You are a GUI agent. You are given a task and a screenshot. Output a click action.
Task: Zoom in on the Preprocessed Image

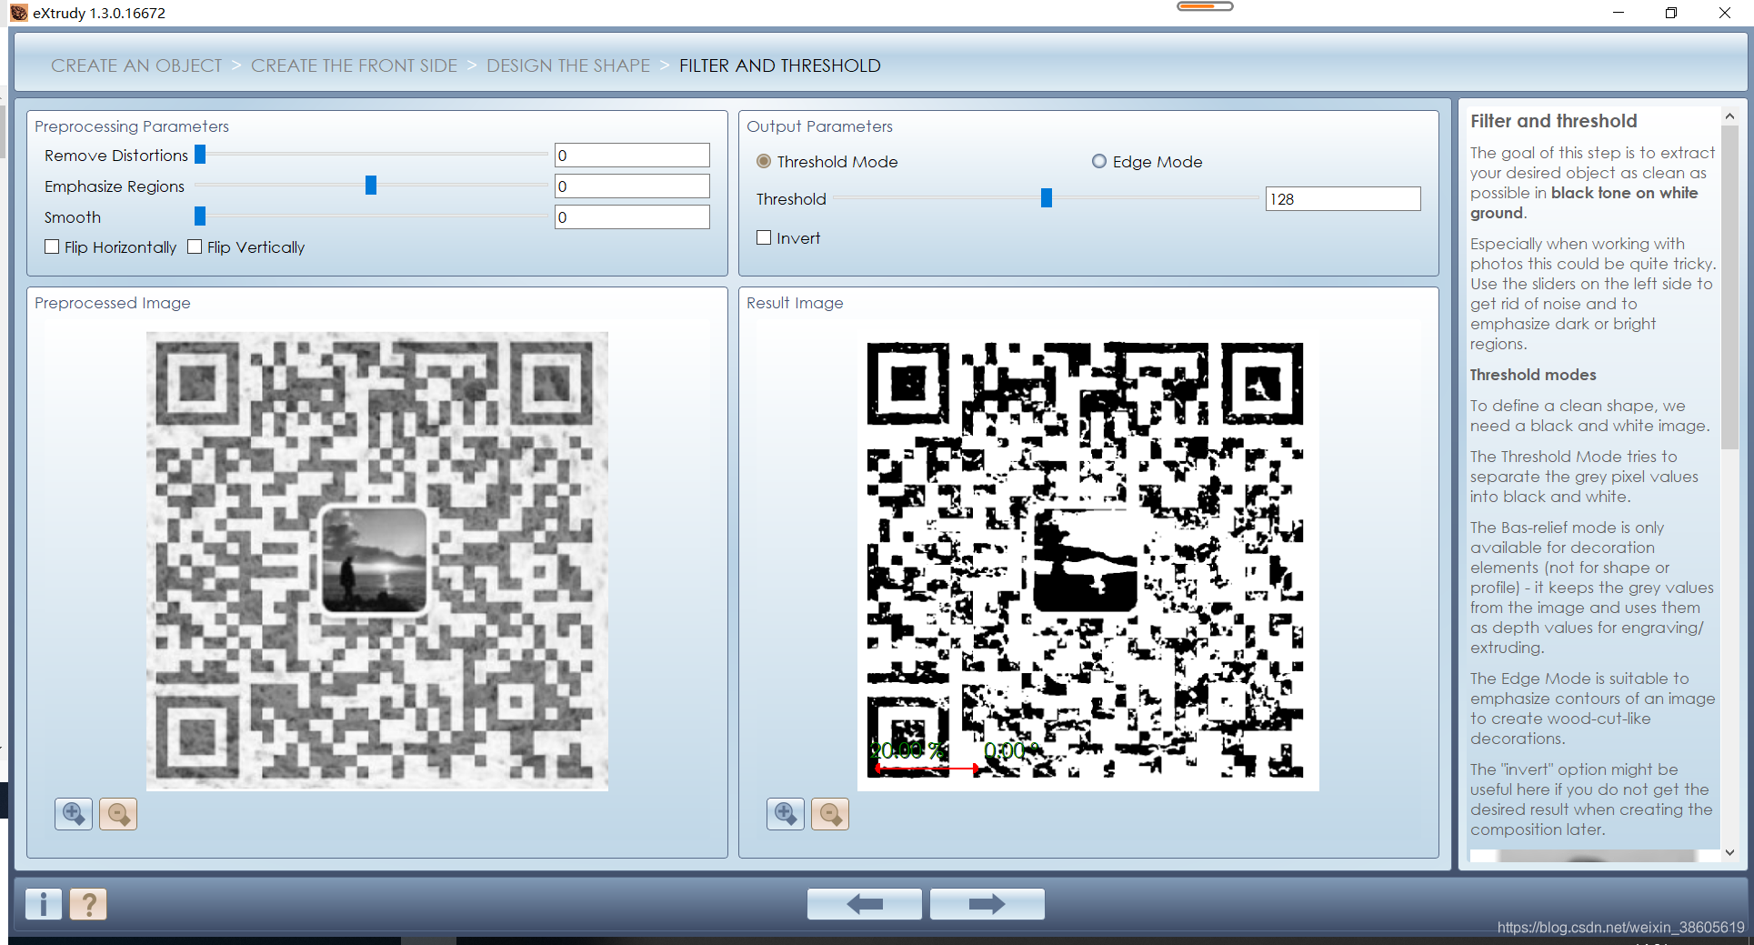(74, 813)
